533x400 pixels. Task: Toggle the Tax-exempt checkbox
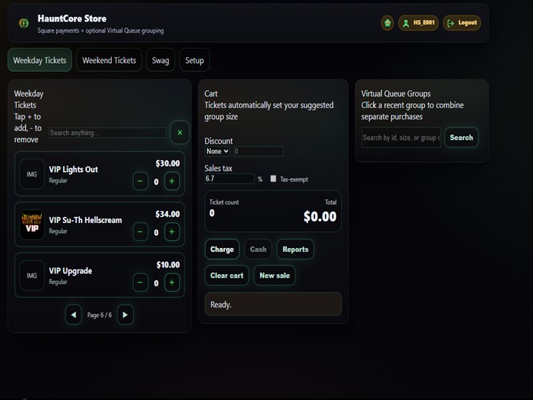pos(273,179)
